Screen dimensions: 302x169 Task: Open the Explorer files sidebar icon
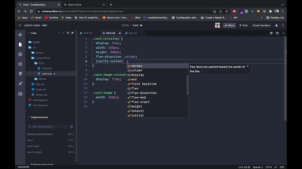(20, 45)
